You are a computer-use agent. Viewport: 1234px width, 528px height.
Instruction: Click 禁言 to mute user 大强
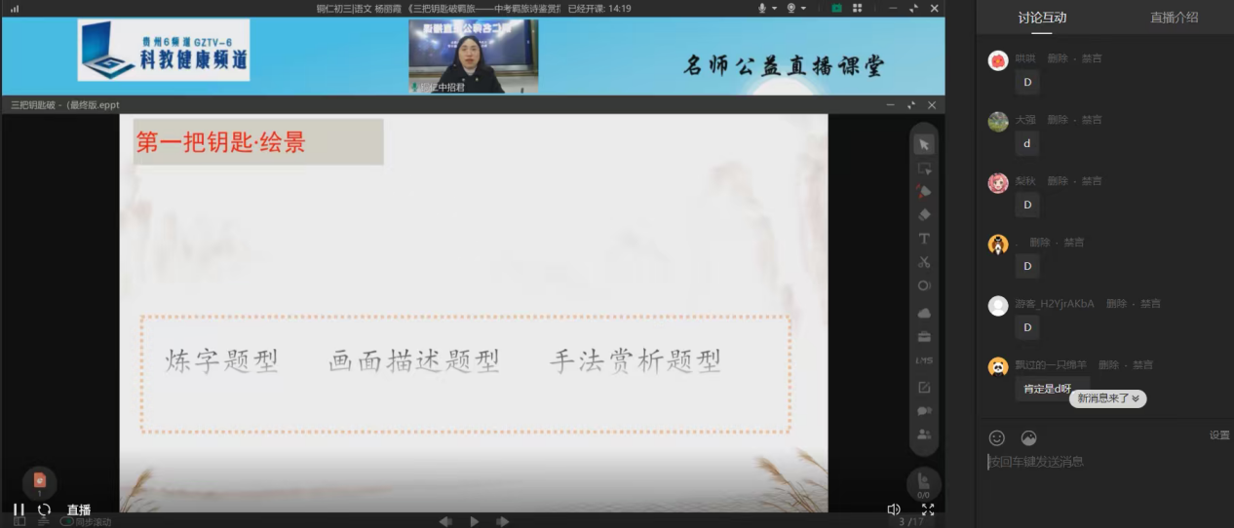pos(1091,120)
